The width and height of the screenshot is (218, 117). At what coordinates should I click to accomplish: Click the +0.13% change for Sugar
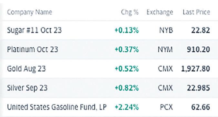(x=127, y=30)
